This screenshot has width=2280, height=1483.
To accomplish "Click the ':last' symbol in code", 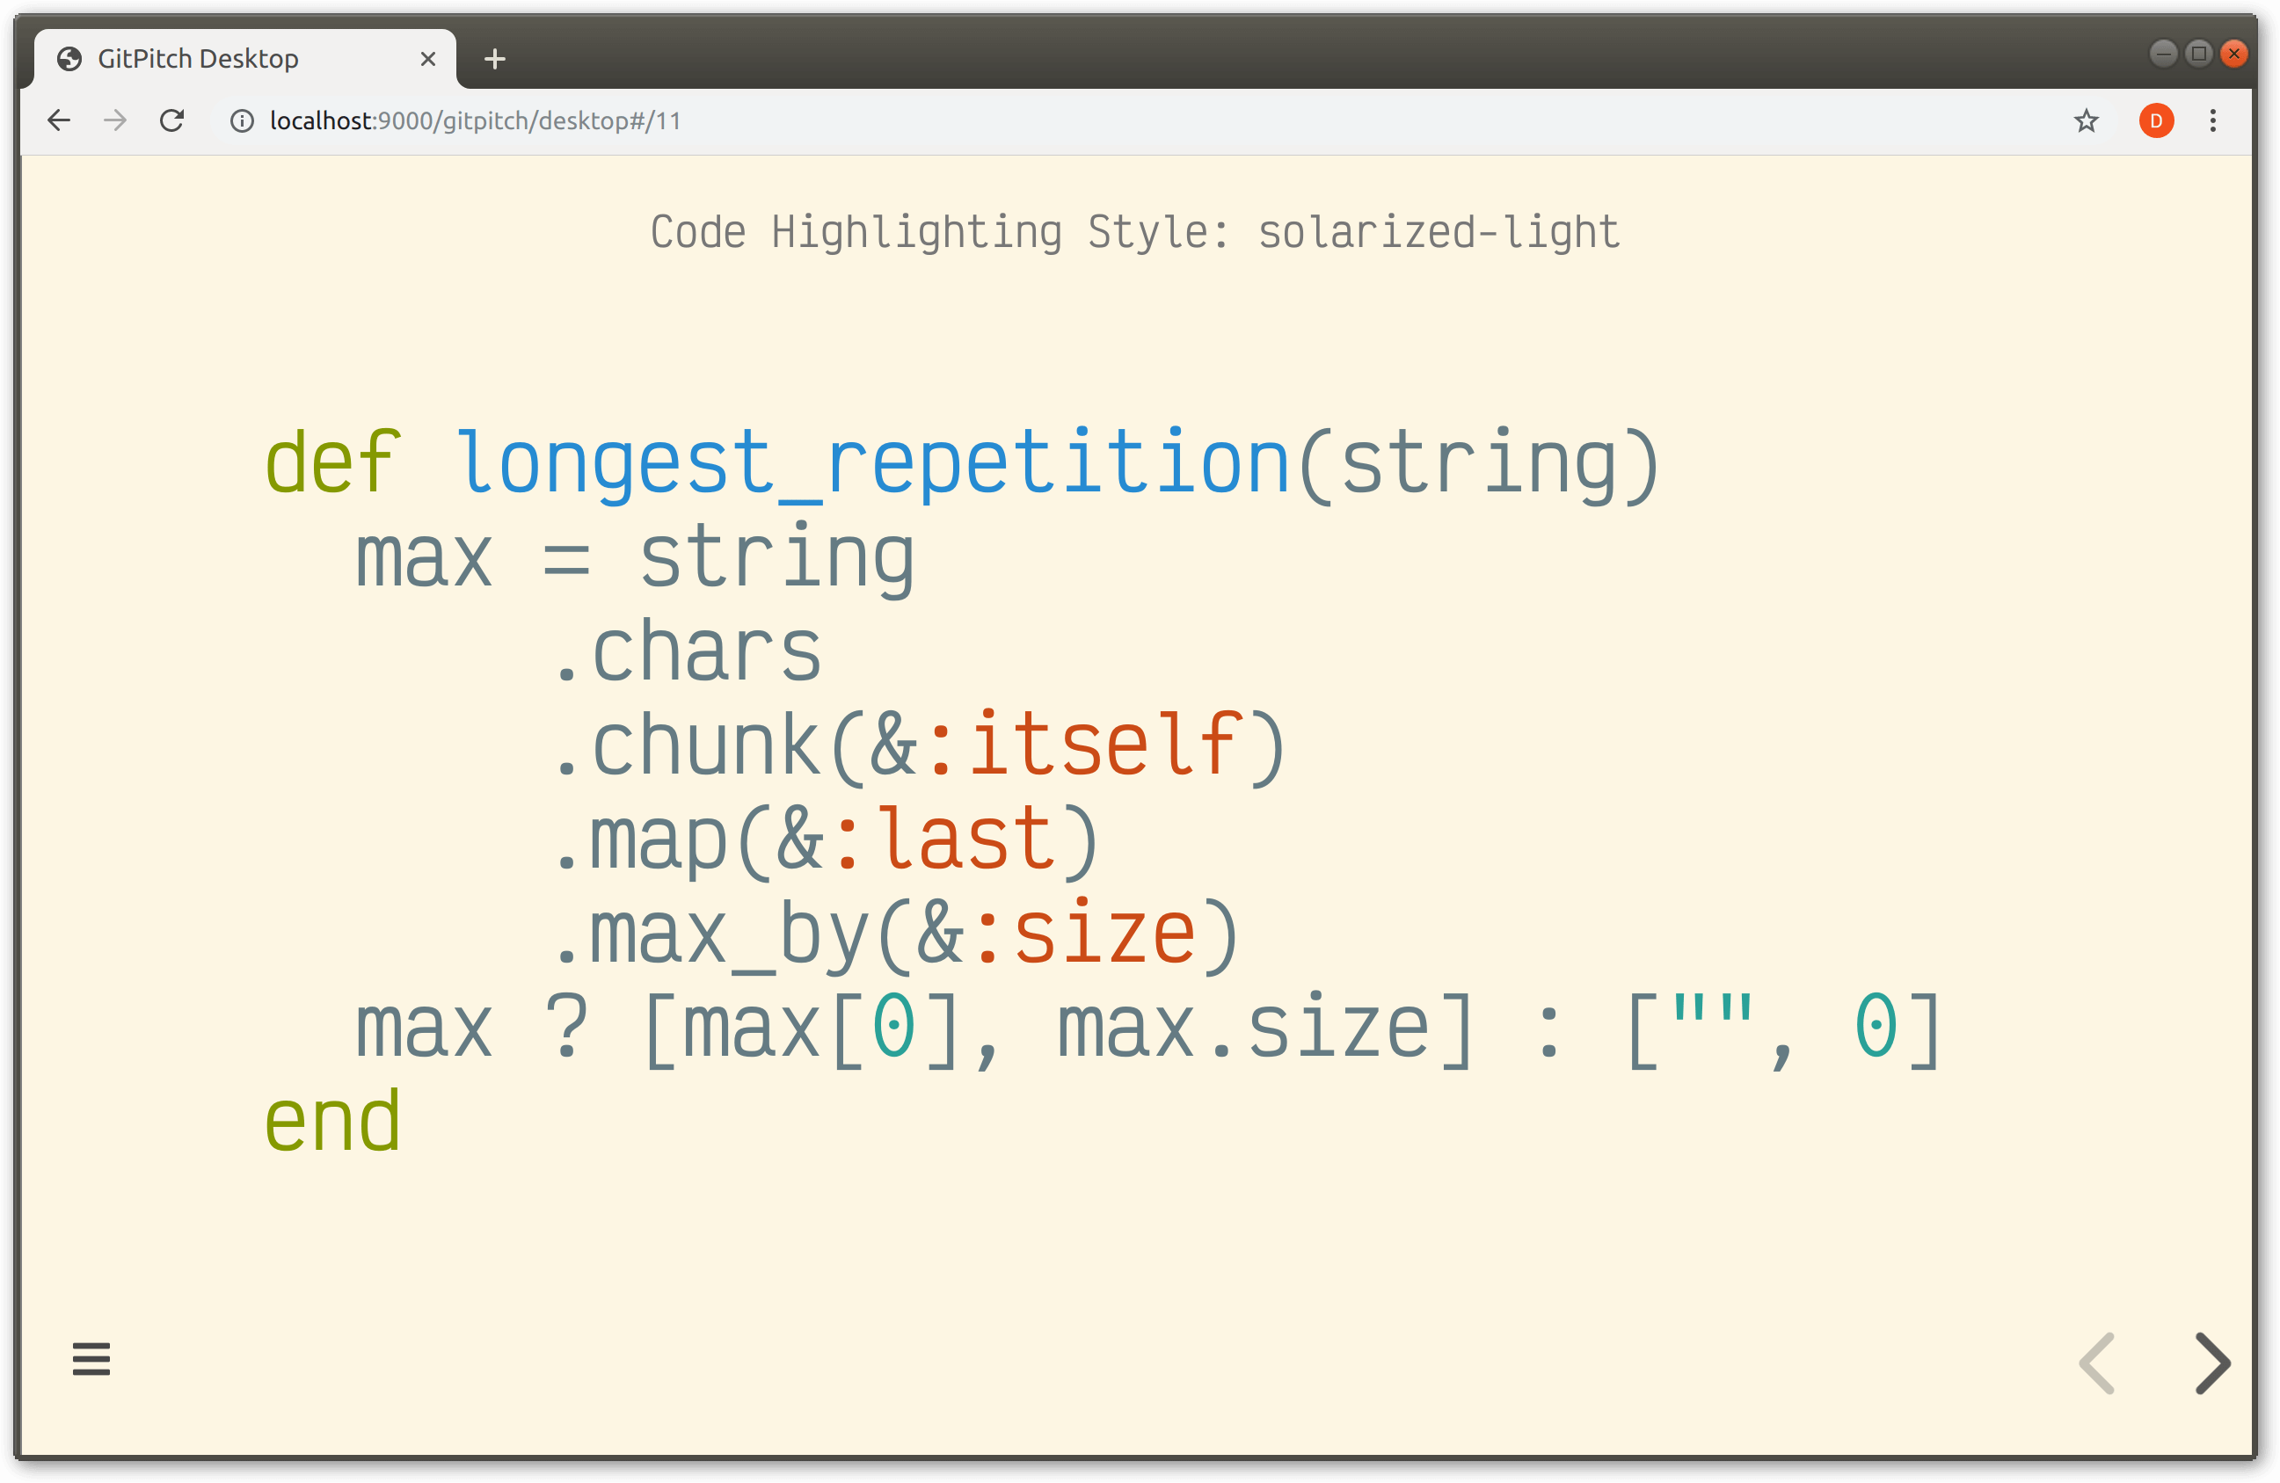I will 943,839.
